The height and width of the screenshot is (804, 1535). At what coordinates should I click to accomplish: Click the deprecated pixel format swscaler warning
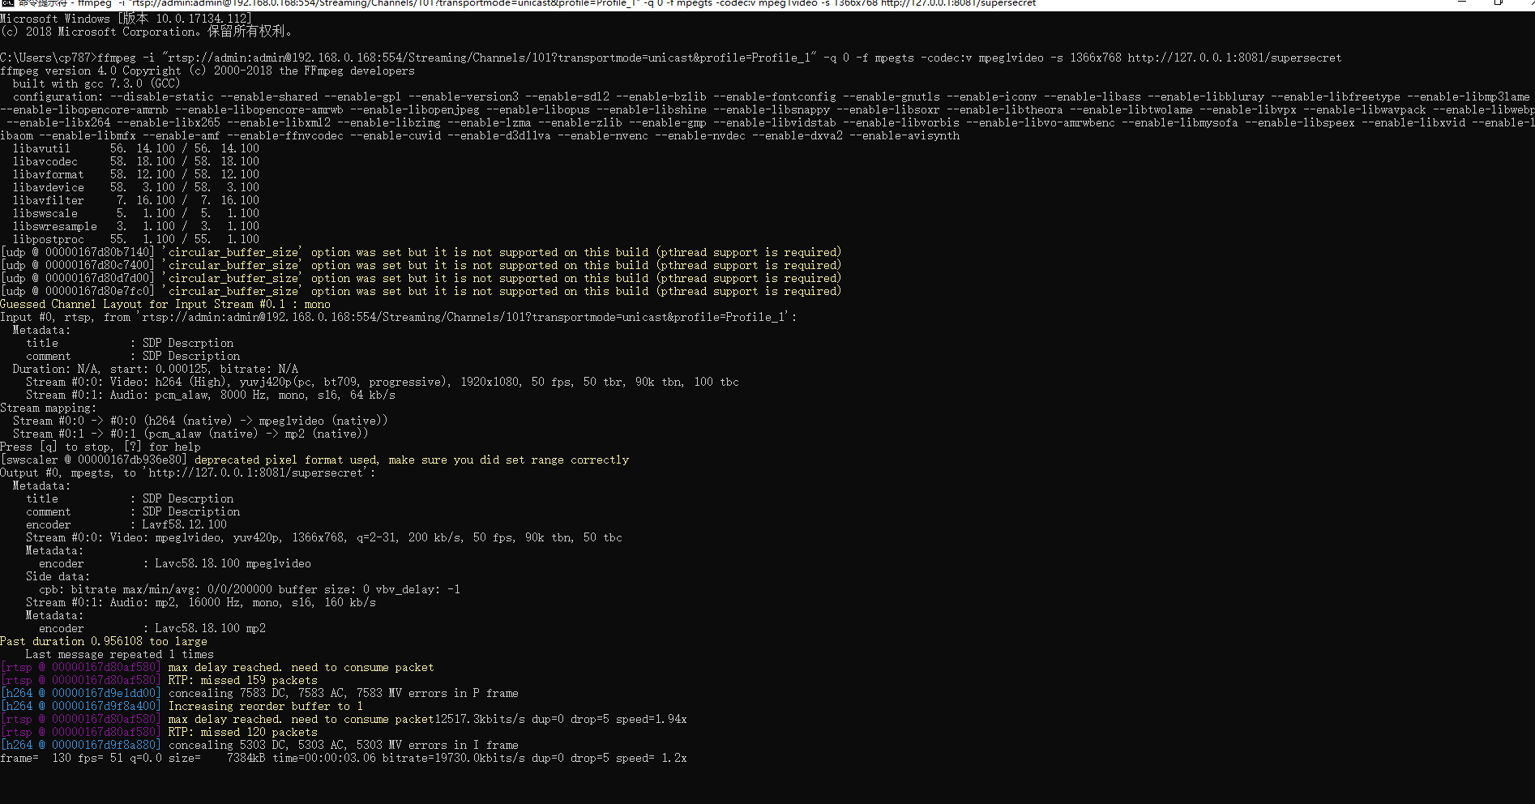[x=316, y=460]
